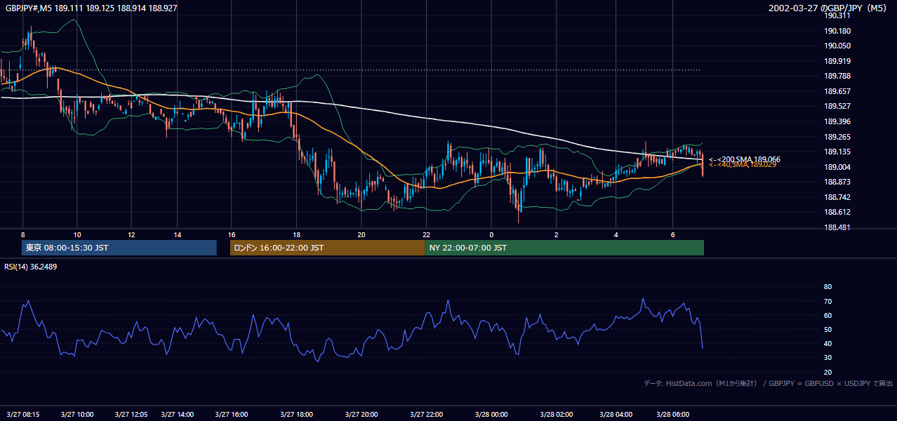Click the 3/27 22:00 time label
Viewport: 897px width, 421px height.
coord(427,415)
